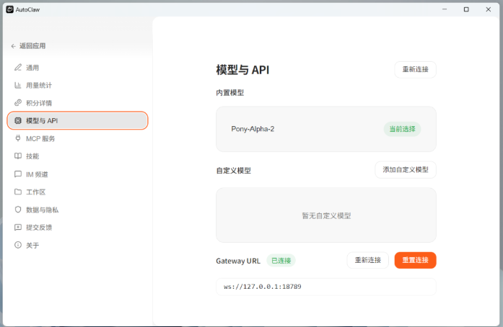Image resolution: width=503 pixels, height=327 pixels.
Task: Open the IM 频道 section
Action: 77,174
